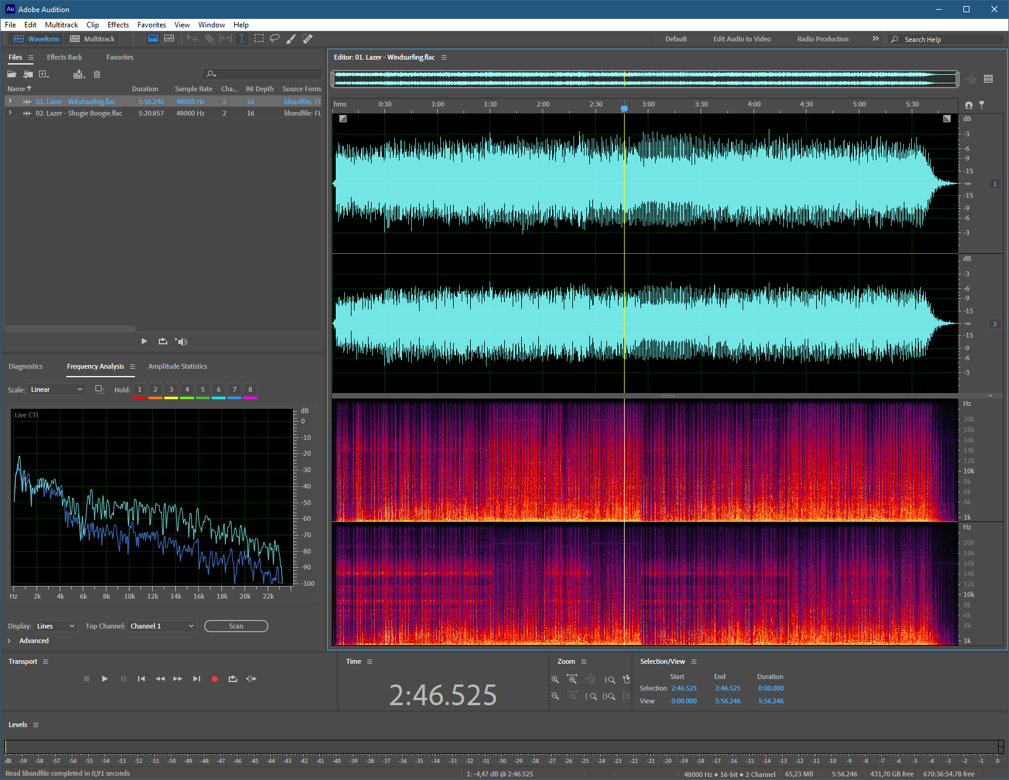Click Zoom In (Amplitude) magnifier icon
This screenshot has height=780, width=1009.
pos(555,679)
